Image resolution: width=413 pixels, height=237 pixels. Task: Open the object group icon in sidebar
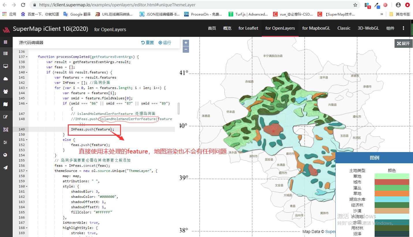[x=5, y=130]
